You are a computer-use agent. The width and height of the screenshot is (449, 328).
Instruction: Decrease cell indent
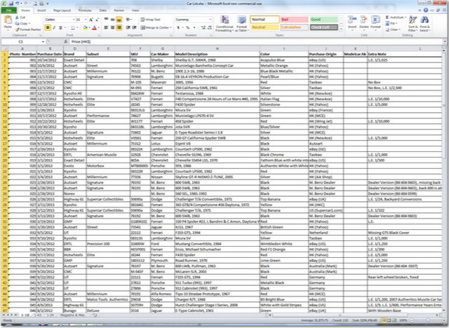(x=128, y=27)
